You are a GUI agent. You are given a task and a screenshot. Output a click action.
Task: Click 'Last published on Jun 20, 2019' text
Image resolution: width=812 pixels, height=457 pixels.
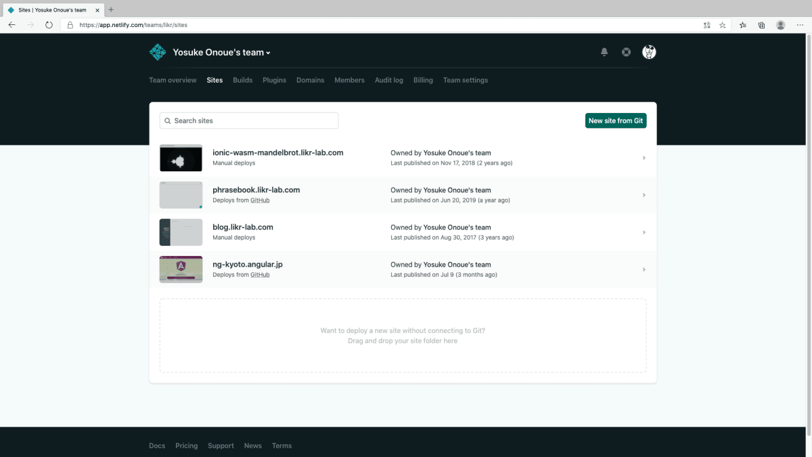tap(450, 200)
